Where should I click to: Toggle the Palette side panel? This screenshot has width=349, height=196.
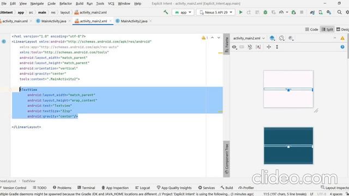pyautogui.click(x=227, y=45)
